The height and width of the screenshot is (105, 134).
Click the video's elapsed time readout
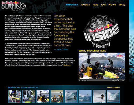point(84,80)
